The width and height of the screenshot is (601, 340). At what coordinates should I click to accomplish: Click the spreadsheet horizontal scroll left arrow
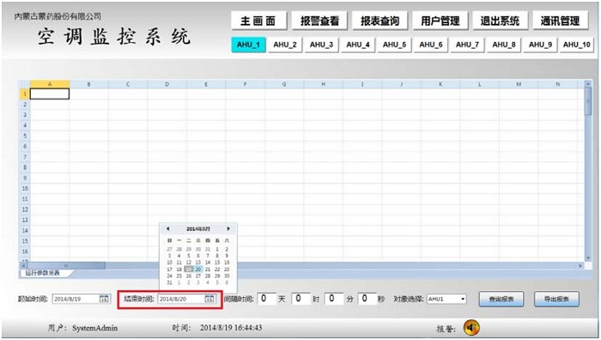(23, 265)
